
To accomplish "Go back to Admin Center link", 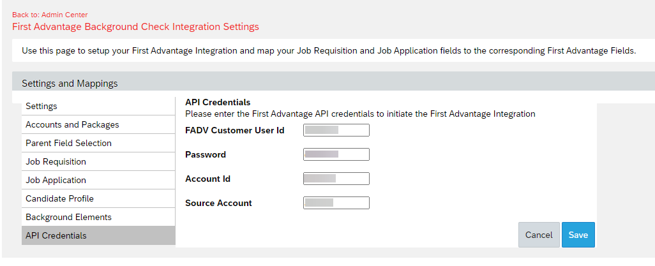I will [50, 15].
